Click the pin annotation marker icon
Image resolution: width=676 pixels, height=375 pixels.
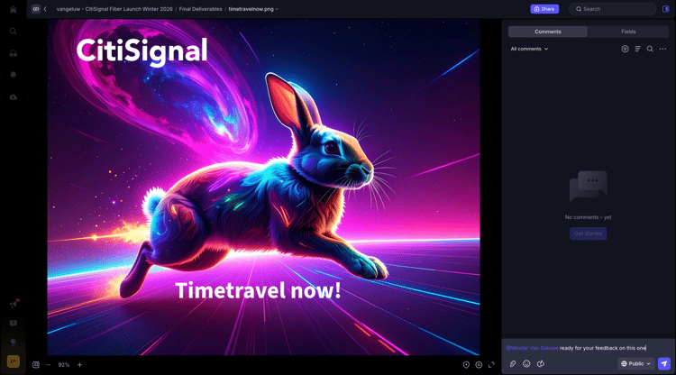[466, 365]
